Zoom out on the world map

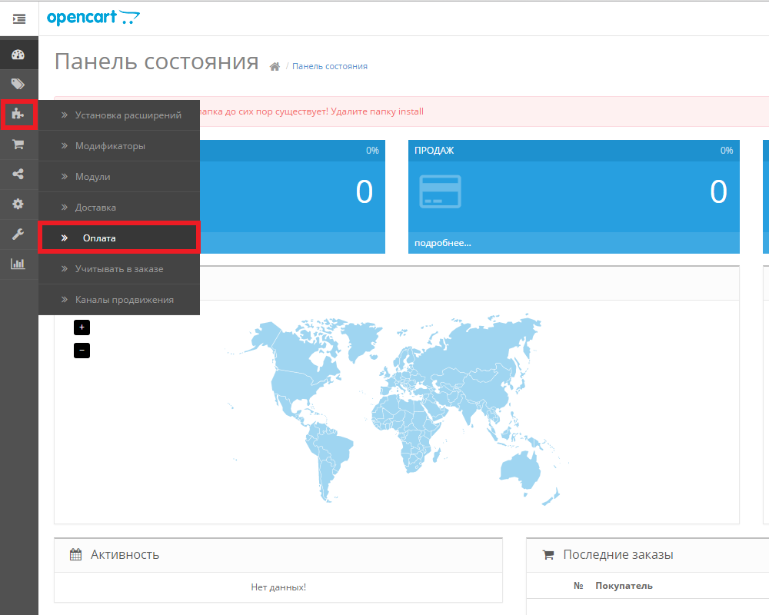pos(82,351)
